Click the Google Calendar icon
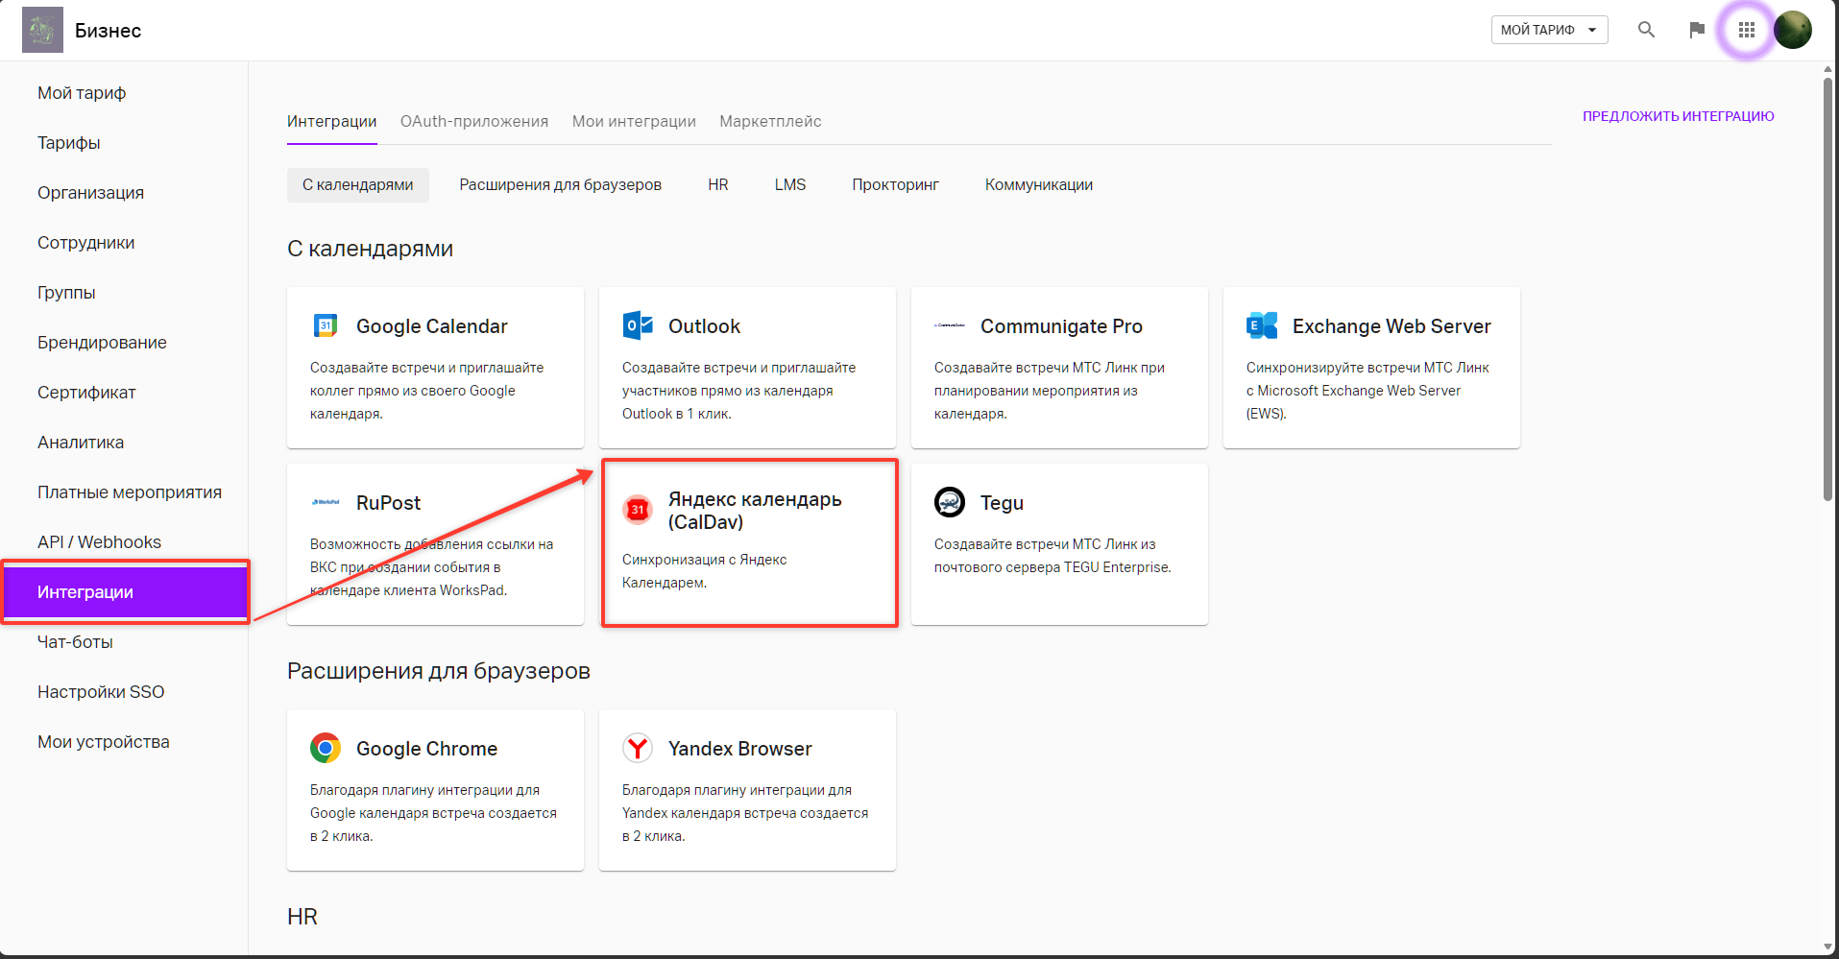Screen dimensions: 1839x959 coord(326,325)
